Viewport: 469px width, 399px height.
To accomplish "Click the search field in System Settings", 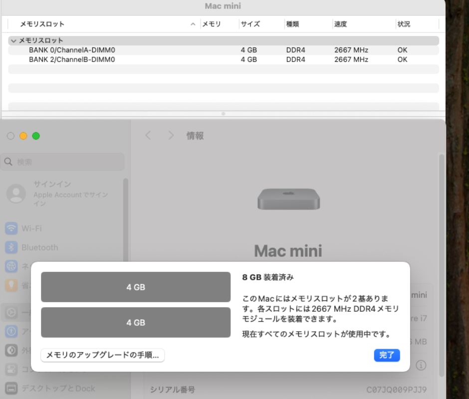I will (62, 162).
